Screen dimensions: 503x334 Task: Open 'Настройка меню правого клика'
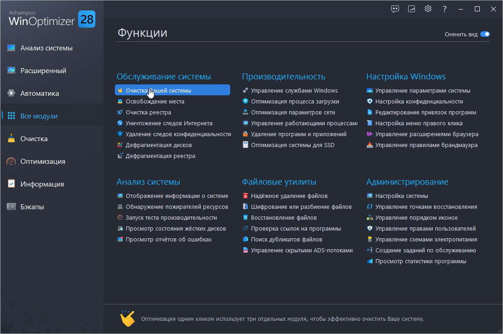click(419, 123)
